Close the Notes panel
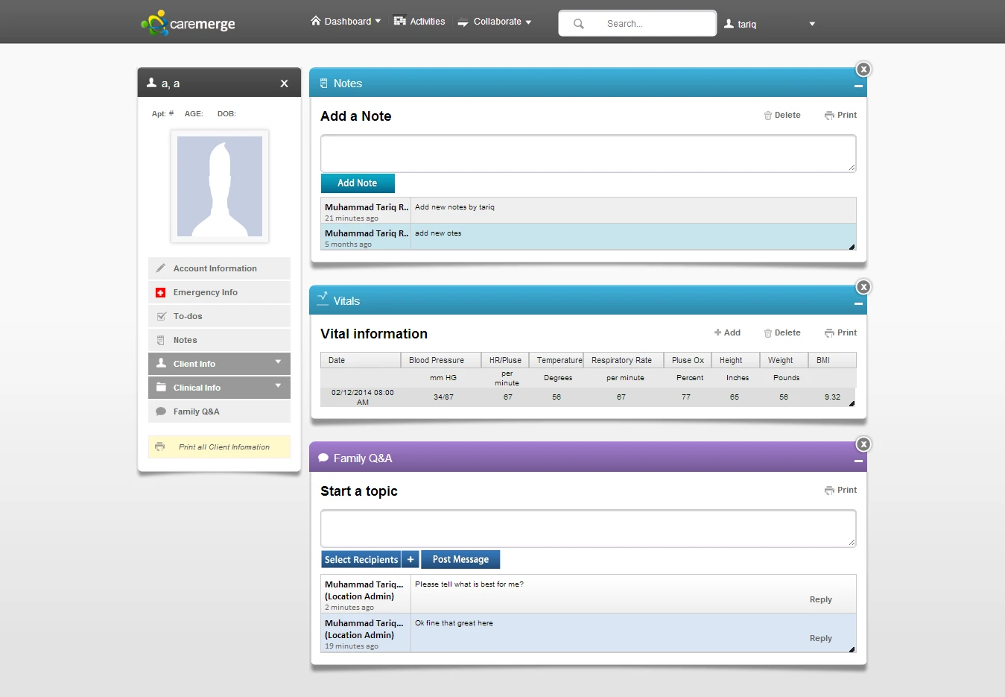This screenshot has height=697, width=1005. [x=863, y=69]
